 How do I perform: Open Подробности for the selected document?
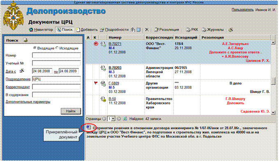click(x=114, y=30)
